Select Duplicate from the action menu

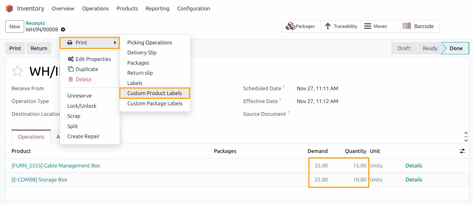(87, 69)
